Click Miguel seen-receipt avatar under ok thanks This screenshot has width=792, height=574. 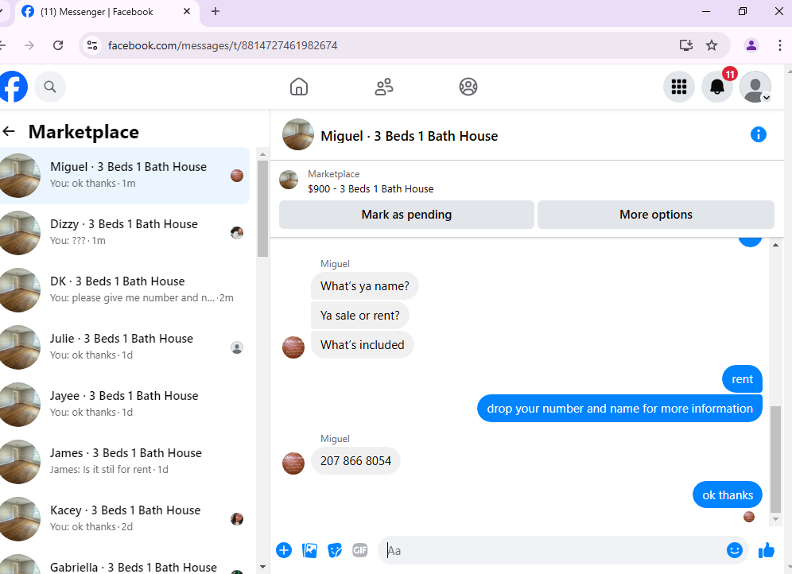point(749,517)
